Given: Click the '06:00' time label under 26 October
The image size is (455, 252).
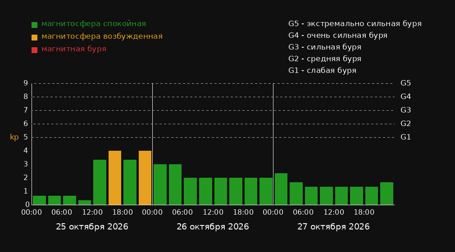Looking at the screenshot, I should click(x=182, y=212).
